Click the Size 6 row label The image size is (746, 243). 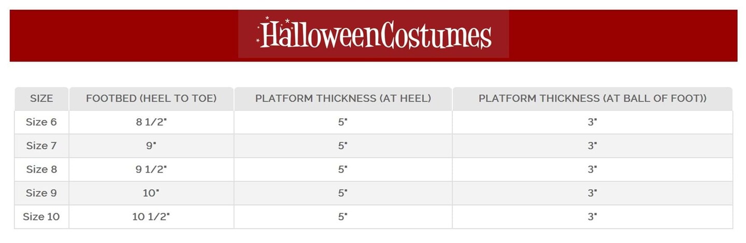point(41,122)
